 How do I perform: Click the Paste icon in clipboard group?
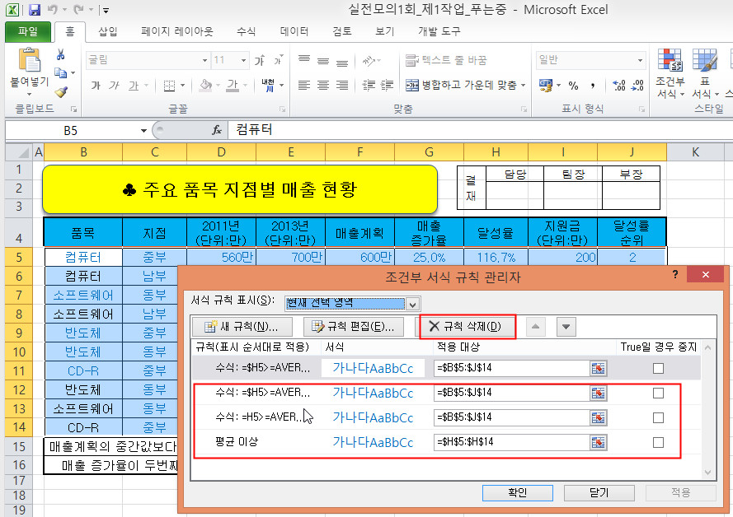(30, 61)
